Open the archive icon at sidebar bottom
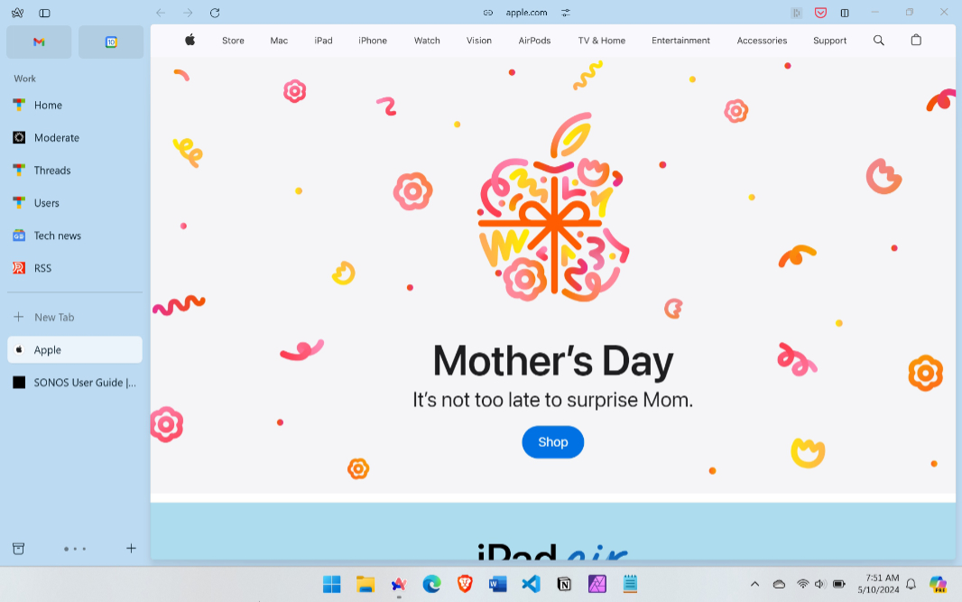 [x=18, y=549]
